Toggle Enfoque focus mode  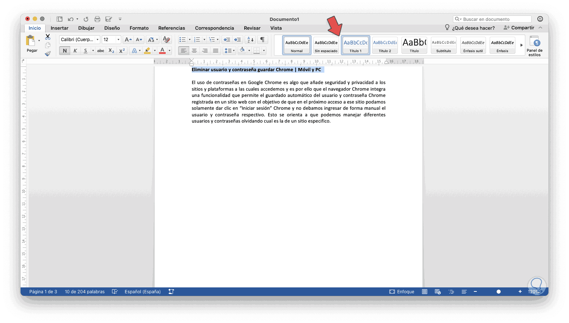pos(402,292)
